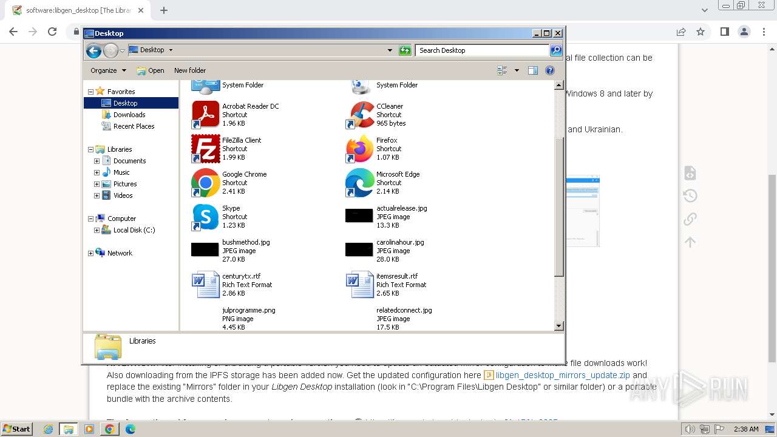Image resolution: width=777 pixels, height=437 pixels.
Task: Select the Google Chrome shortcut icon
Action: [205, 182]
